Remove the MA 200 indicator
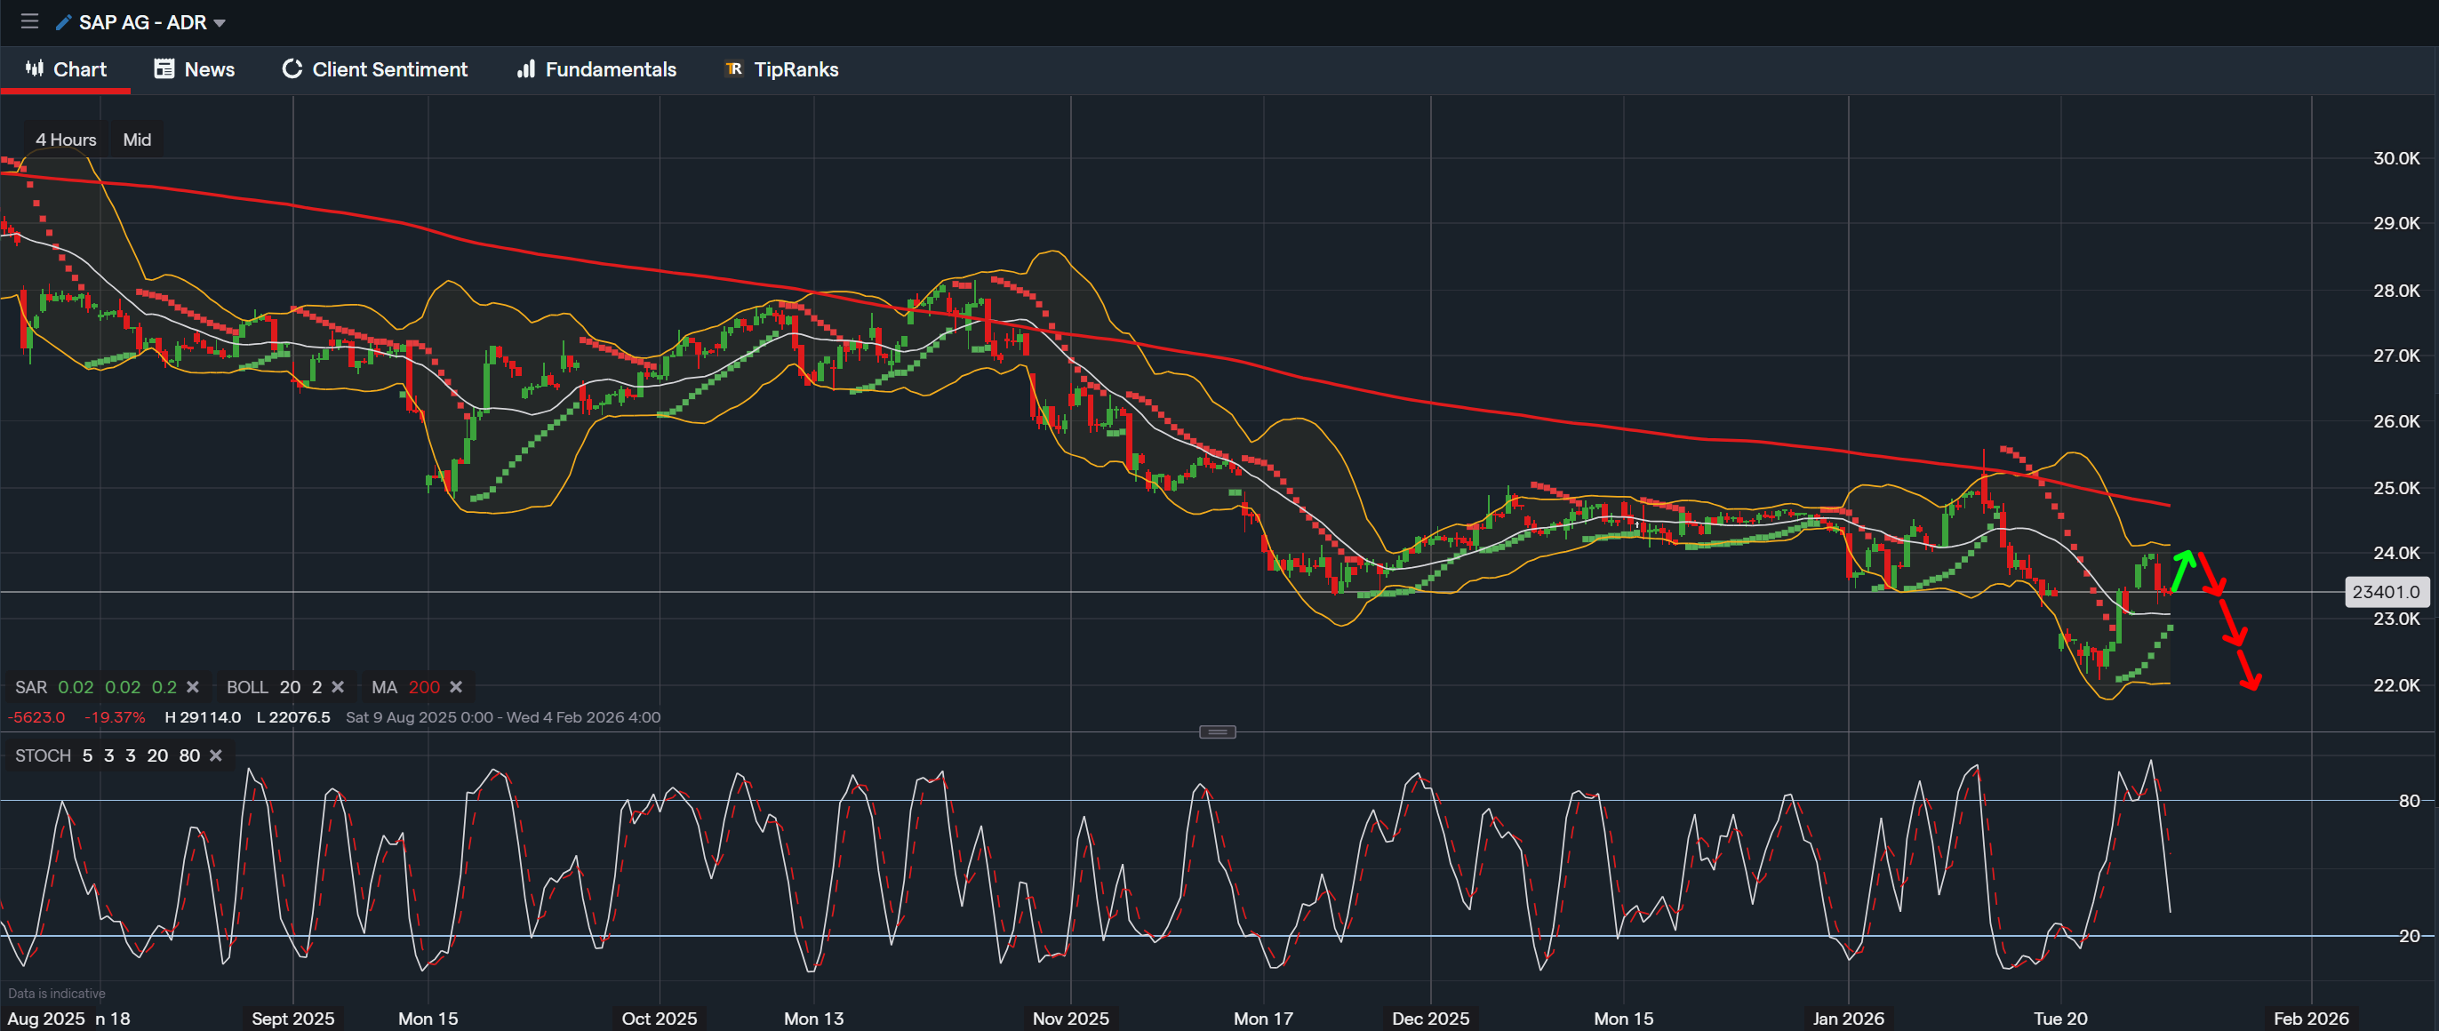The image size is (2439, 1031). pyautogui.click(x=456, y=687)
